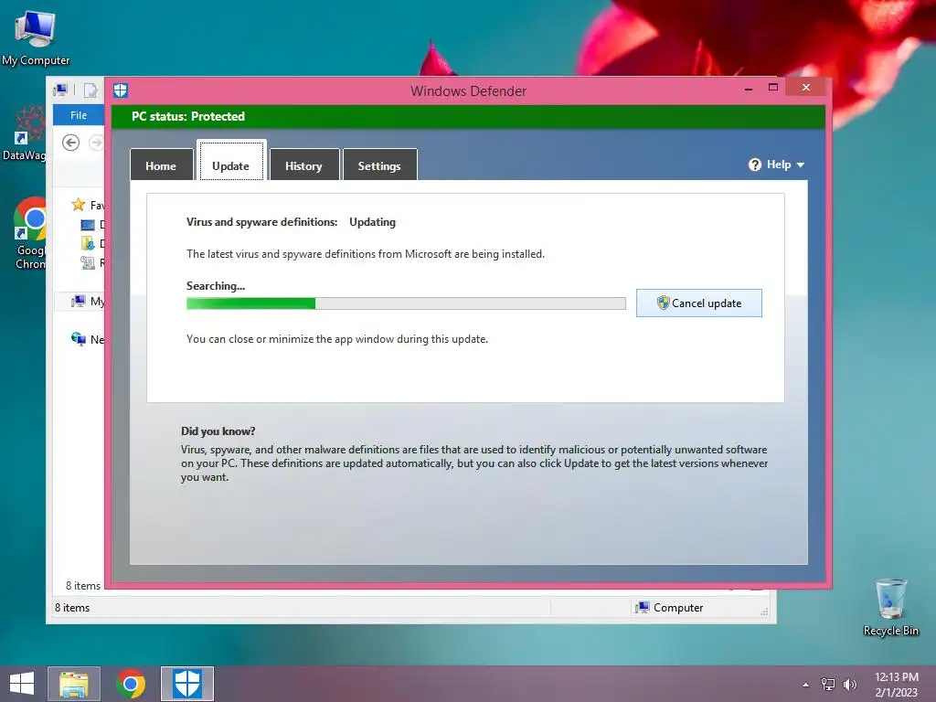Screen dimensions: 936x702
Task: Open the Home tab in Windows Defender
Action: pos(161,165)
